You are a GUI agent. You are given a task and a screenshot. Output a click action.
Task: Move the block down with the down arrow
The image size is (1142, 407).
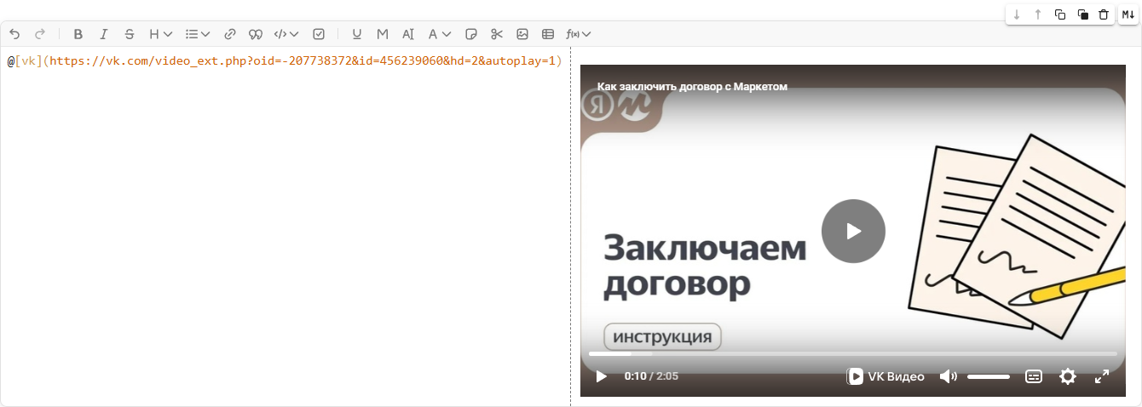pos(1017,14)
